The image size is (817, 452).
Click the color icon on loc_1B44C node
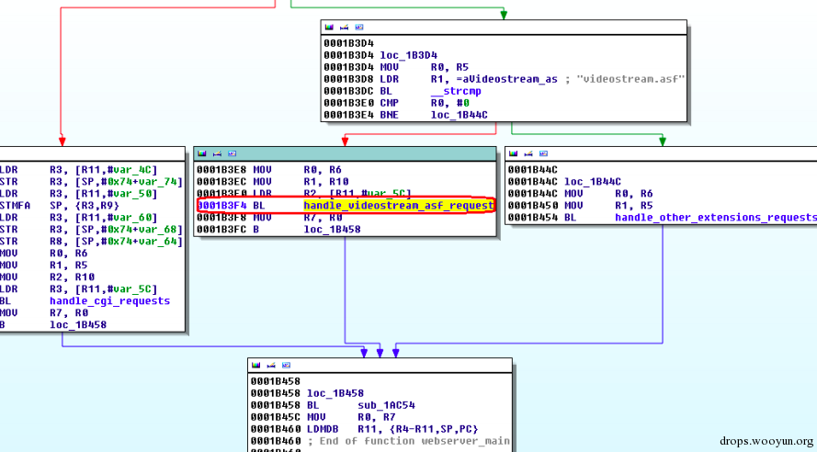coord(513,153)
